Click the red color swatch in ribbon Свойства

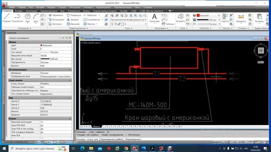click(198, 15)
